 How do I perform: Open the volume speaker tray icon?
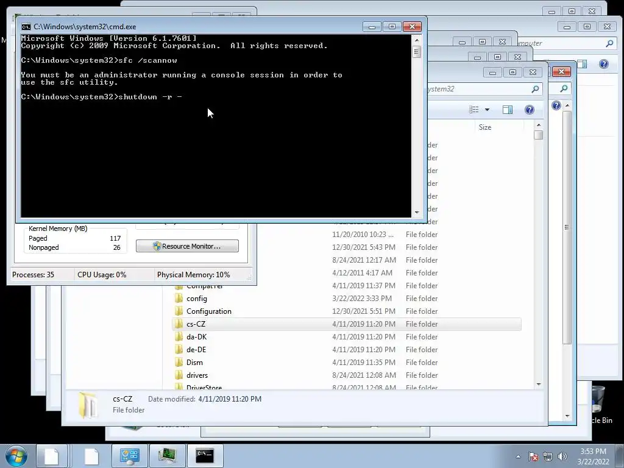pyautogui.click(x=562, y=456)
